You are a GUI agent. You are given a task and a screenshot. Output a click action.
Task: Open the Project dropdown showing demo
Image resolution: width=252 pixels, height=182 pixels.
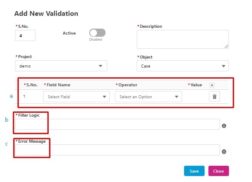61,66
